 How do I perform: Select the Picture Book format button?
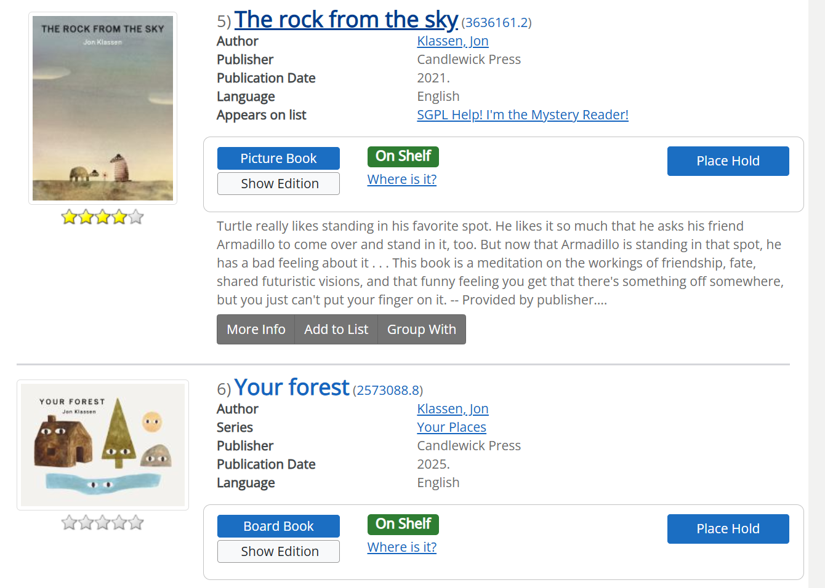tap(278, 158)
